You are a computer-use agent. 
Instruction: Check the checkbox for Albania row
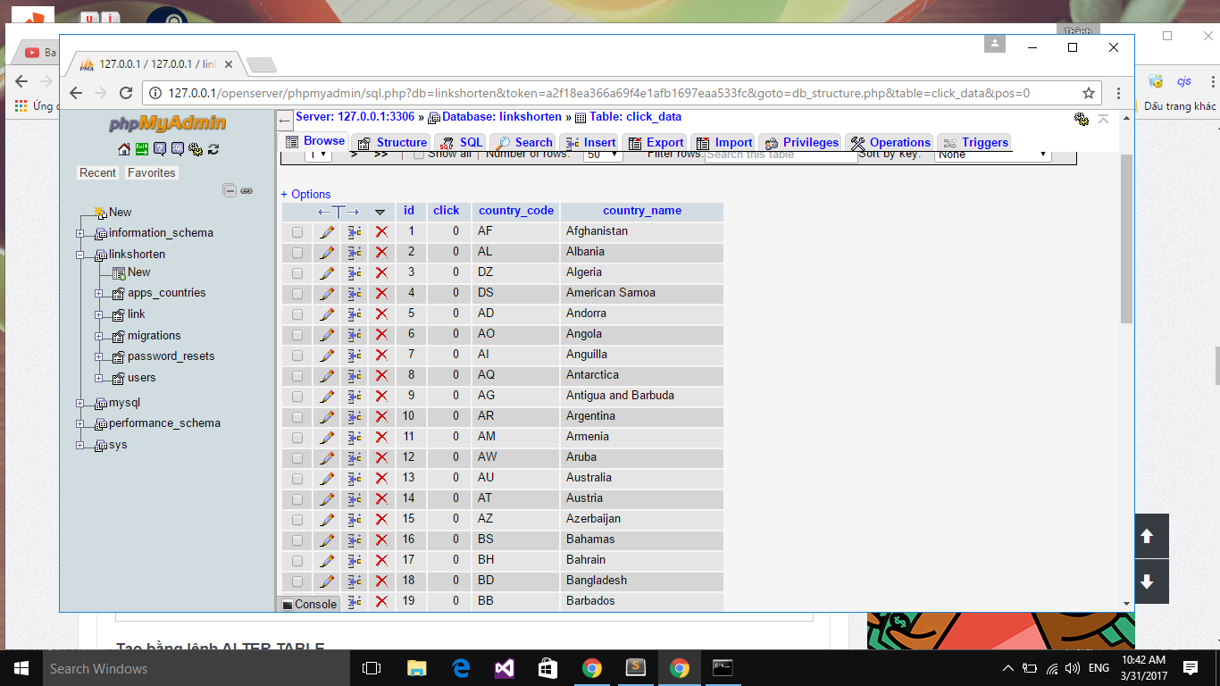tap(297, 252)
